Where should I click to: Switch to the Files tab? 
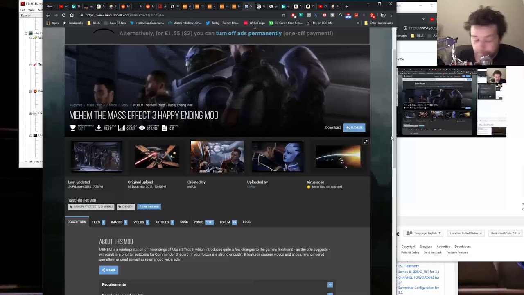98,222
